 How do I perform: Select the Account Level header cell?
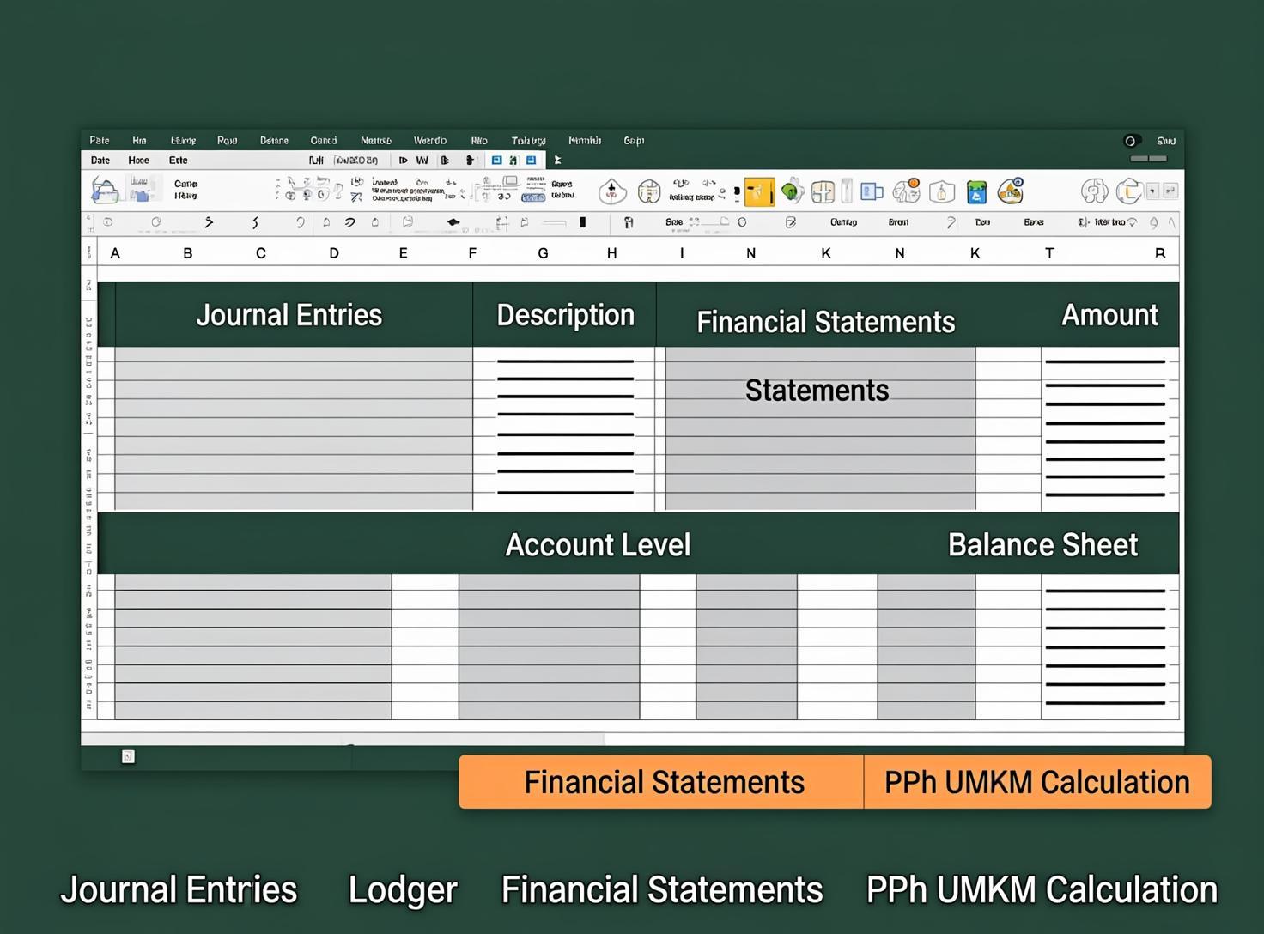coord(598,544)
